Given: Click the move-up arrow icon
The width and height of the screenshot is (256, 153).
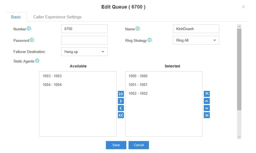Looking at the screenshot, I should point(207,101).
